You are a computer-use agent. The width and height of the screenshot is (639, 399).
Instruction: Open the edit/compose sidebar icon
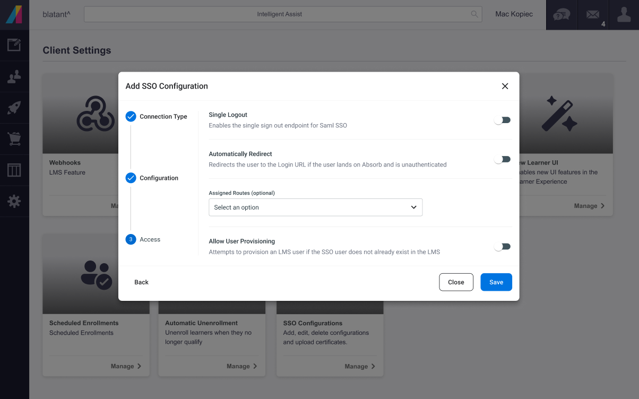click(14, 45)
